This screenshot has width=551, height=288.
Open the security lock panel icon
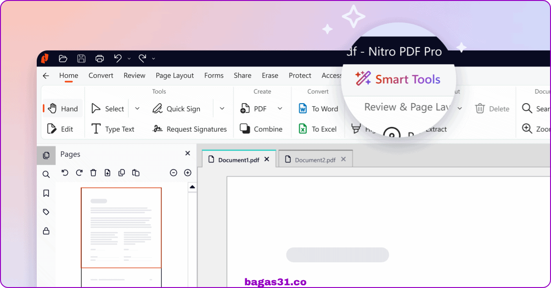[46, 231]
